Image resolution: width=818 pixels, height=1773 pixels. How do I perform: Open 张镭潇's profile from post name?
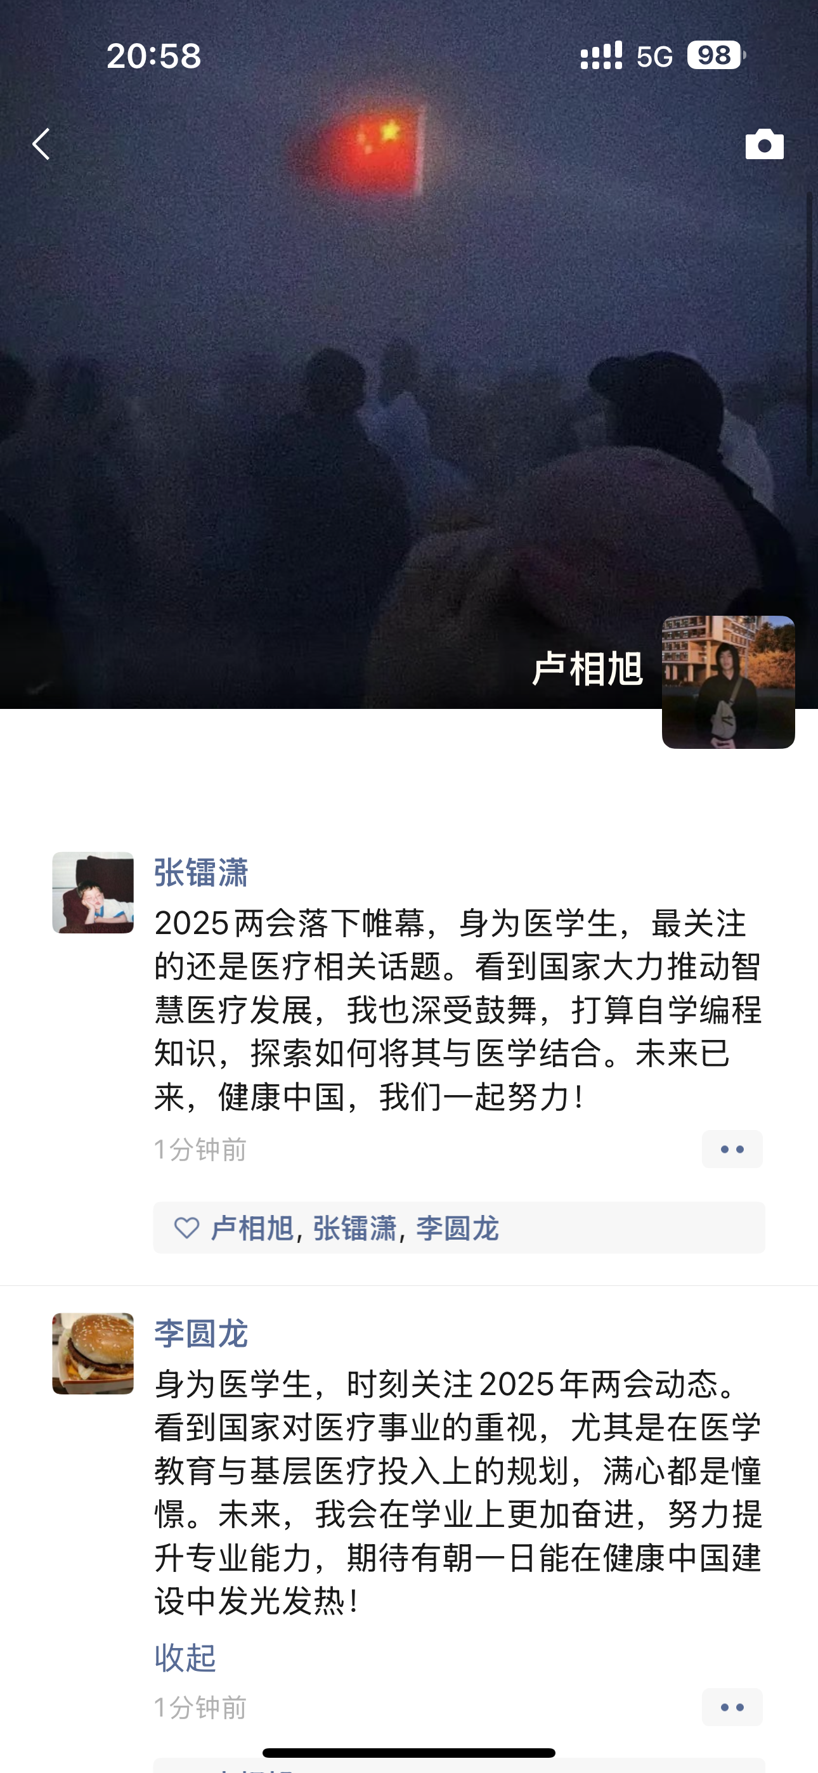tap(201, 873)
